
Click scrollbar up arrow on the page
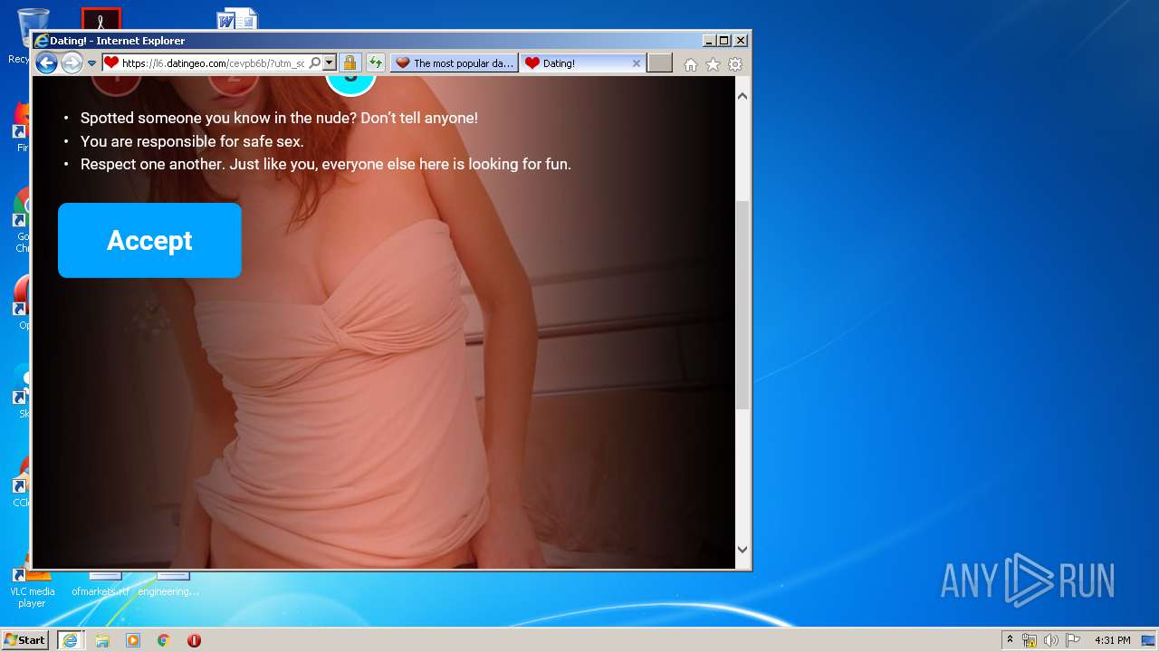pyautogui.click(x=742, y=96)
